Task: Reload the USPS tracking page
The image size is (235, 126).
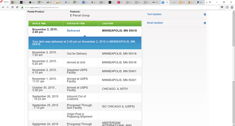Action: (x=13, y=7)
